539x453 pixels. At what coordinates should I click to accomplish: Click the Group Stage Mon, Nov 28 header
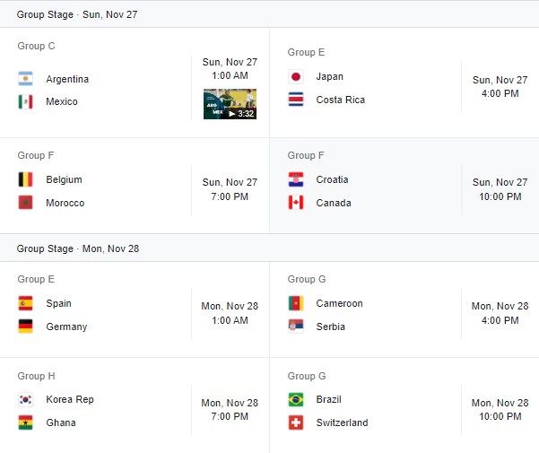[78, 248]
